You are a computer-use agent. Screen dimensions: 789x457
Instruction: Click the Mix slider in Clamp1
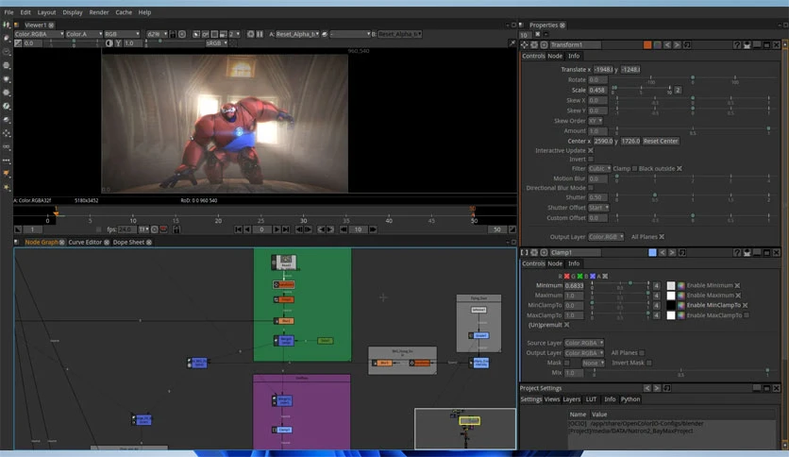[680, 371]
